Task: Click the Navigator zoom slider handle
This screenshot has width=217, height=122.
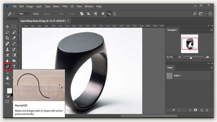Action: pyautogui.click(x=191, y=57)
